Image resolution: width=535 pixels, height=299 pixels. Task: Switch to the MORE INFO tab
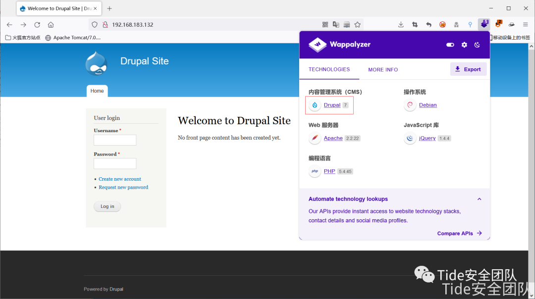(383, 69)
